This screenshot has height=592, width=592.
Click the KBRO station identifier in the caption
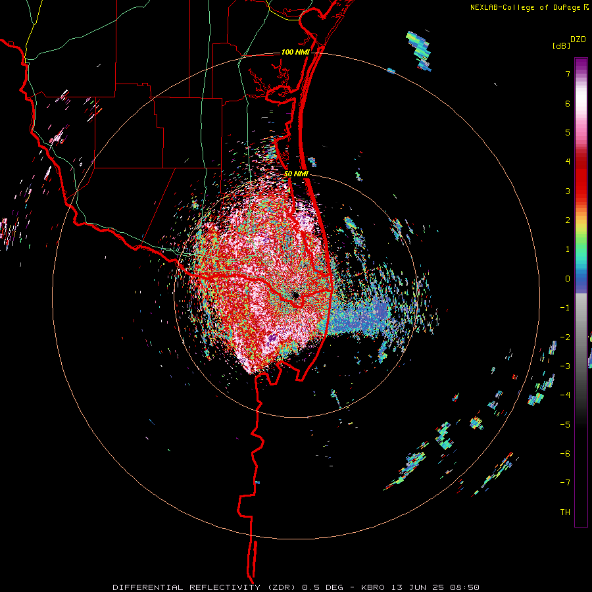tap(373, 587)
